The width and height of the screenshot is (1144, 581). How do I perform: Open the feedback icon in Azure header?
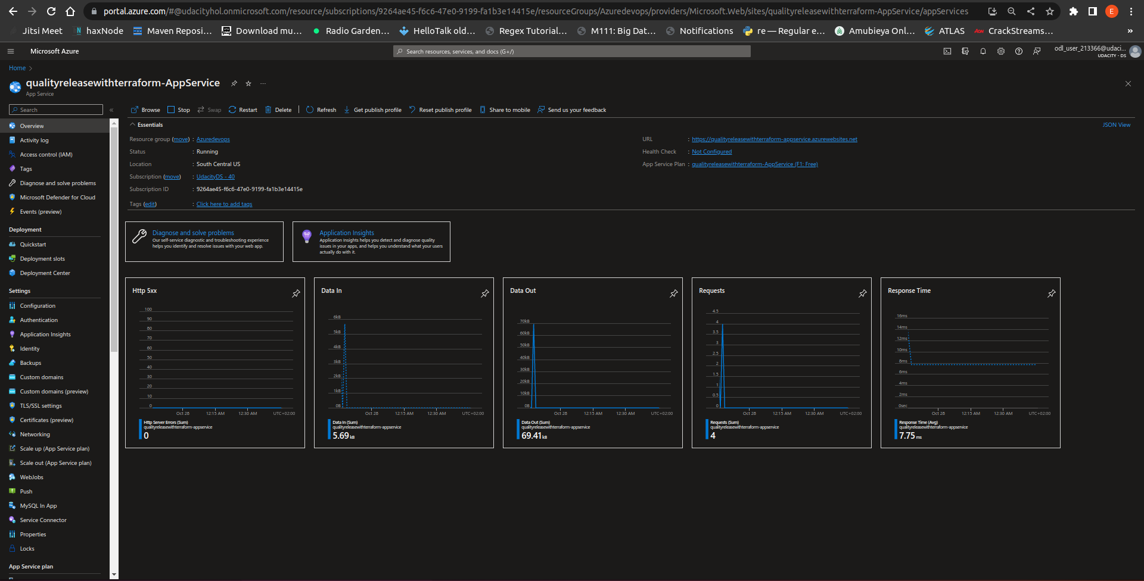[x=1037, y=51]
